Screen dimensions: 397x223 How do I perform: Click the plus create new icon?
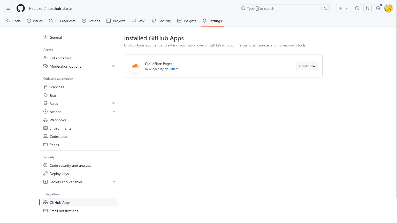coord(340,8)
